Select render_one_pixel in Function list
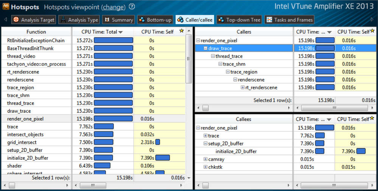 coord(25,119)
